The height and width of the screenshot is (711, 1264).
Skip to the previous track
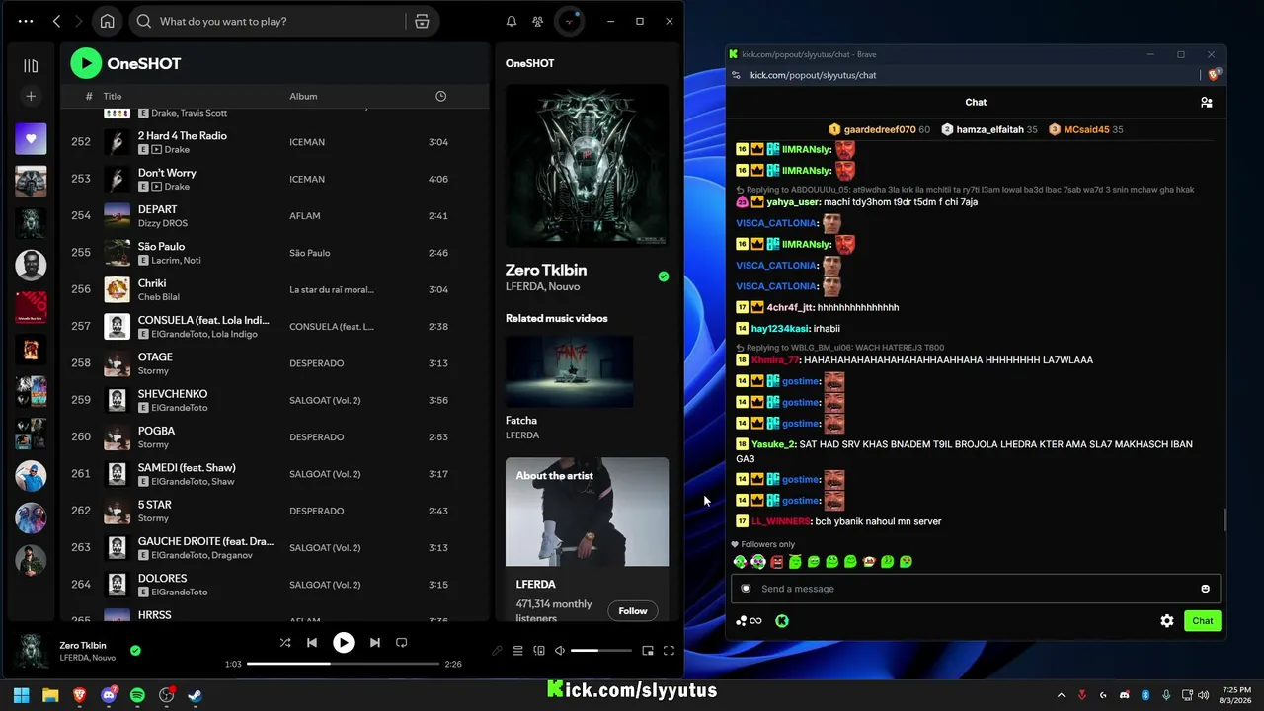coord(312,643)
